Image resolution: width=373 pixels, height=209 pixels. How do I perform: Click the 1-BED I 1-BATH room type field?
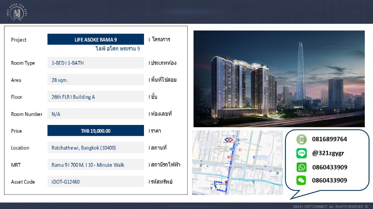coord(95,63)
